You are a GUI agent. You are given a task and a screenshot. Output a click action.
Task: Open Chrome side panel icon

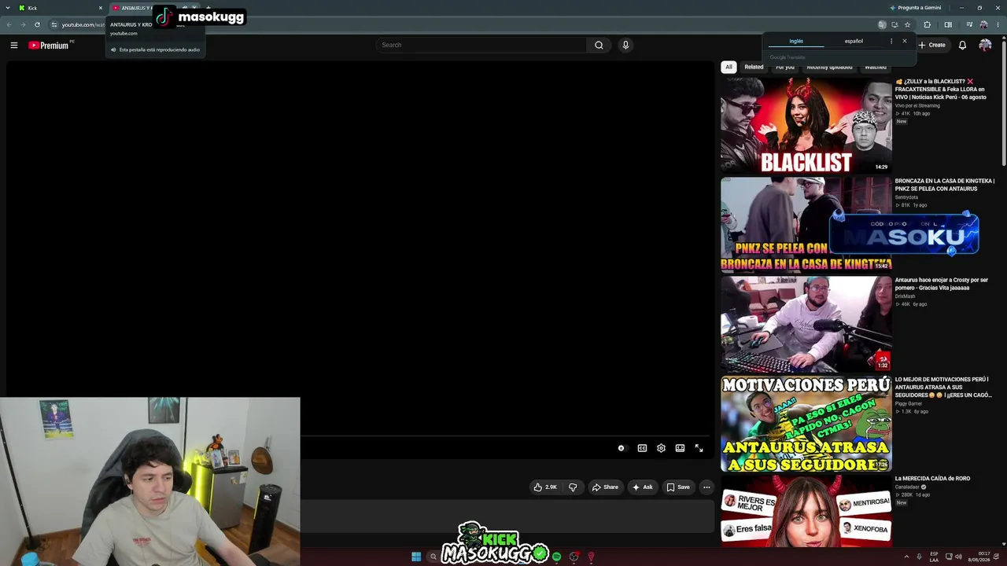point(948,24)
